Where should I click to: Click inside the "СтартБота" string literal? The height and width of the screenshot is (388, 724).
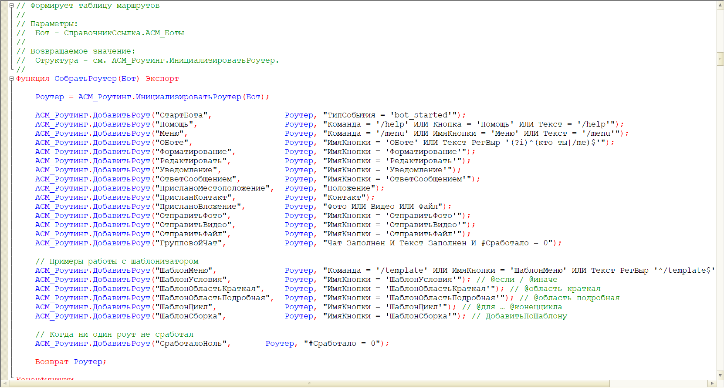coord(181,115)
